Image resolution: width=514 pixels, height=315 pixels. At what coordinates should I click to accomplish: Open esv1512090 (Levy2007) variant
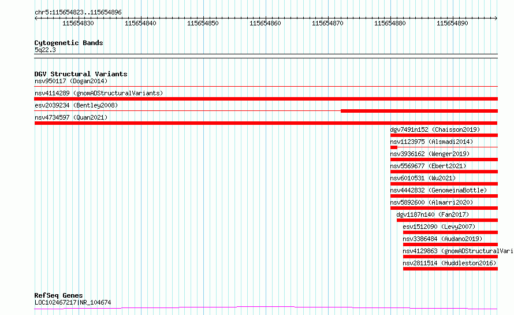pyautogui.click(x=439, y=227)
